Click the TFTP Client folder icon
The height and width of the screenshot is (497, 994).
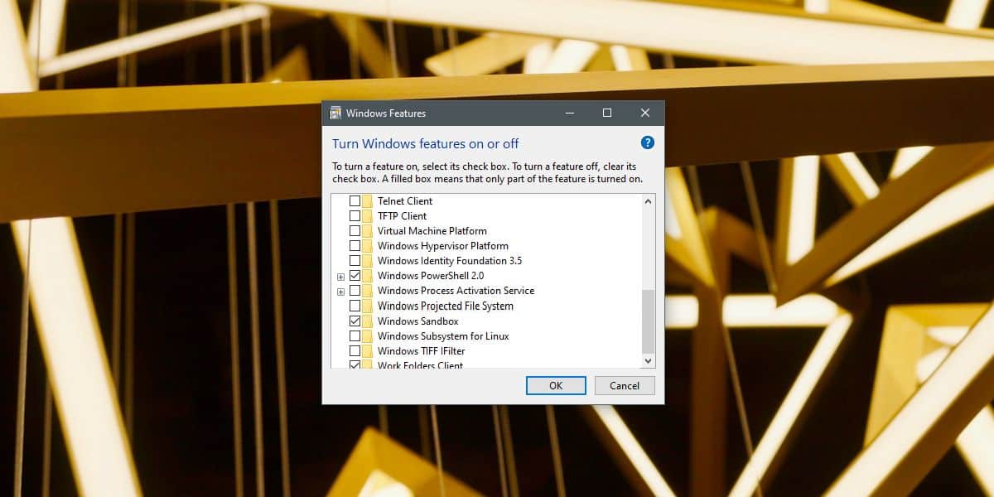[367, 216]
